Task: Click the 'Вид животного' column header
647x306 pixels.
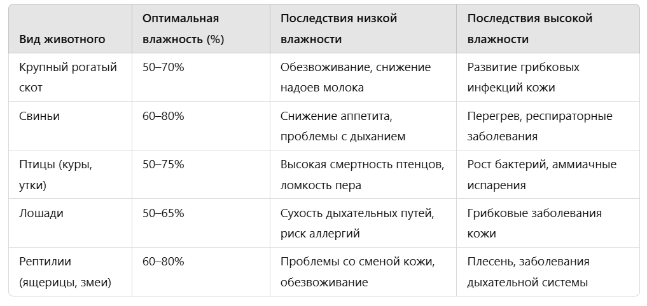Action: pos(62,39)
